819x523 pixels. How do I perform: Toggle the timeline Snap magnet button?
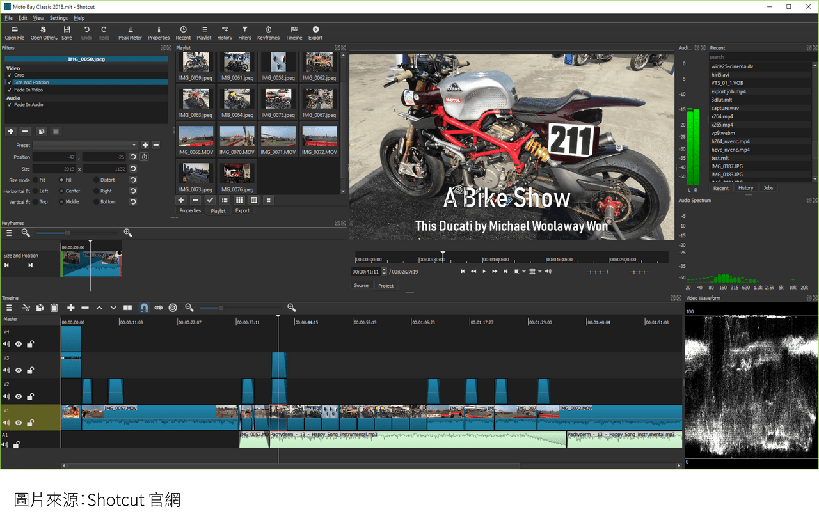(145, 308)
